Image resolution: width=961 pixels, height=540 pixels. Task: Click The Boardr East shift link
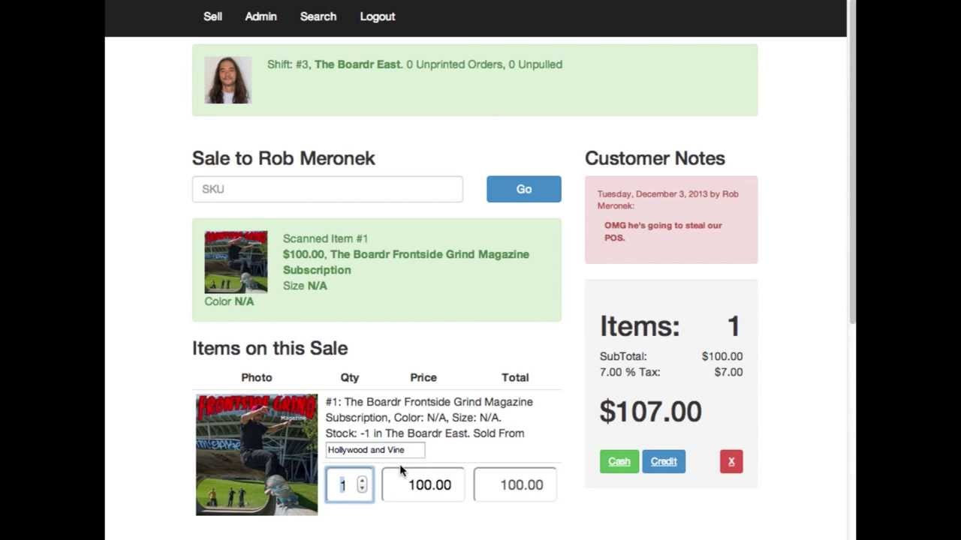click(x=357, y=64)
